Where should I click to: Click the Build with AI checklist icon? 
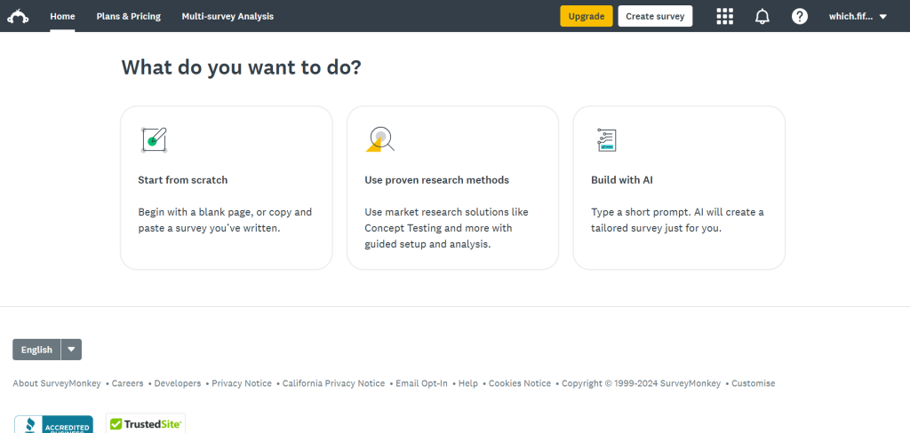point(607,139)
